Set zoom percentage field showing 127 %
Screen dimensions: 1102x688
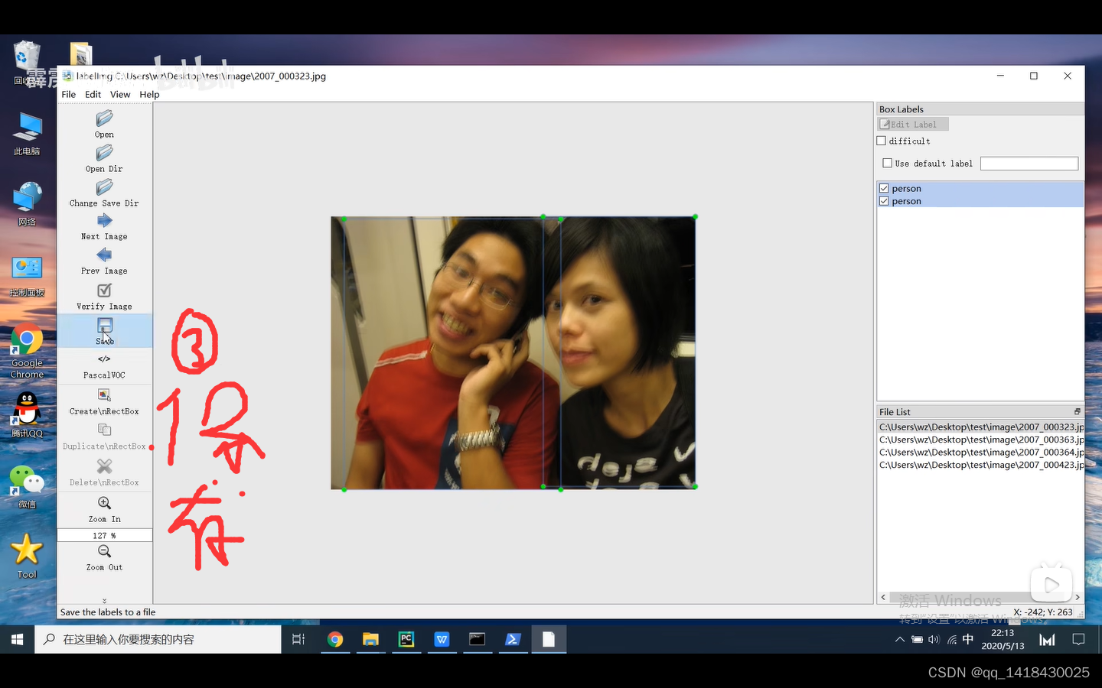pyautogui.click(x=105, y=535)
